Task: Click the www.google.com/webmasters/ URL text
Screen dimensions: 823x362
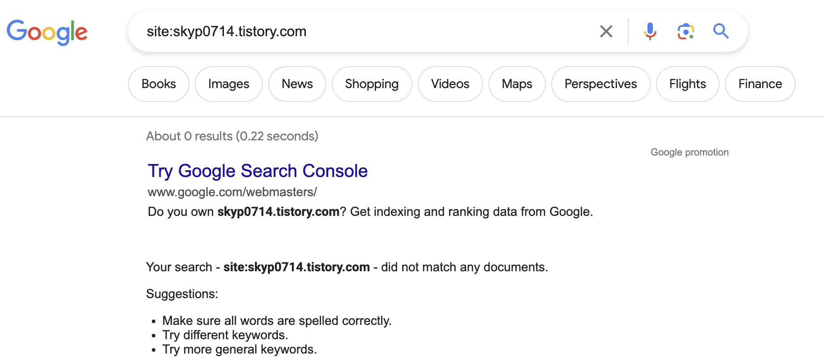Action: pyautogui.click(x=232, y=192)
